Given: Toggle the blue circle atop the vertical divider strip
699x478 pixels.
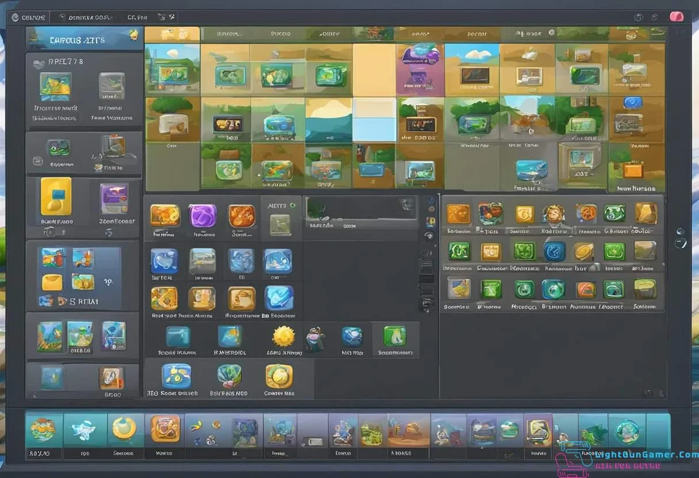Looking at the screenshot, I should click(x=430, y=201).
